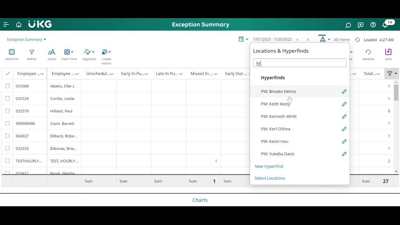
Task: Tick the checkbox for employee 025088
Action: coord(7,86)
